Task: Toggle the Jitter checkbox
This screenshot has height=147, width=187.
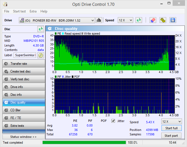Action: click(113, 121)
